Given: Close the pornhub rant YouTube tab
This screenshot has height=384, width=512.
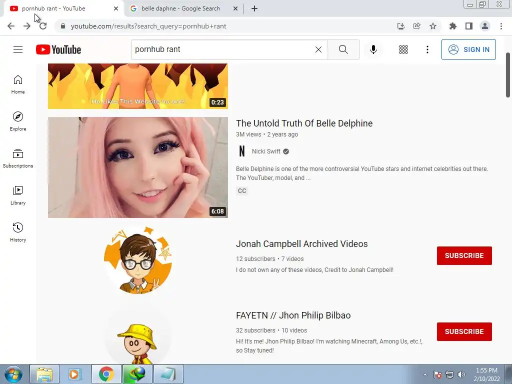Looking at the screenshot, I should [116, 8].
